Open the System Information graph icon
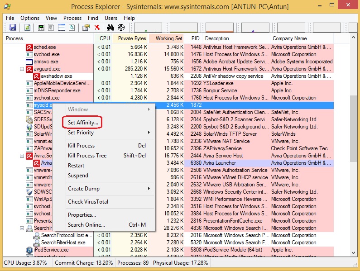Screen dimensions: 360x271 pyautogui.click(x=41, y=28)
